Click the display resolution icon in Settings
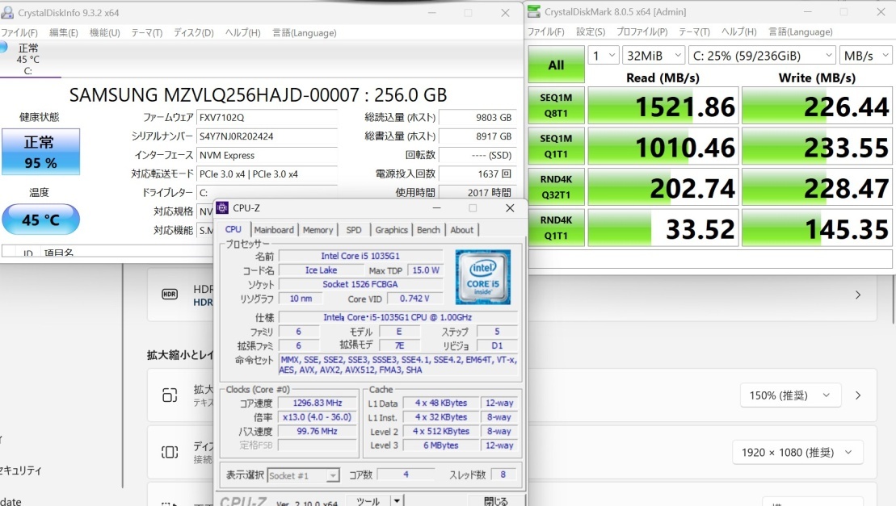Image resolution: width=896 pixels, height=506 pixels. click(x=170, y=452)
